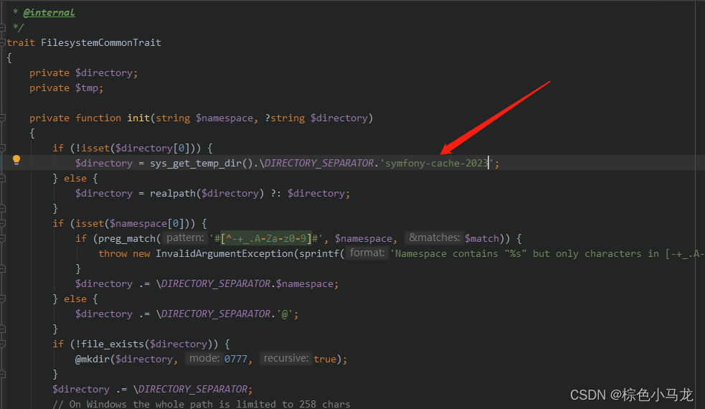Click the true value in mkdir
Viewport: 705px width, 409px height.
(x=325, y=359)
